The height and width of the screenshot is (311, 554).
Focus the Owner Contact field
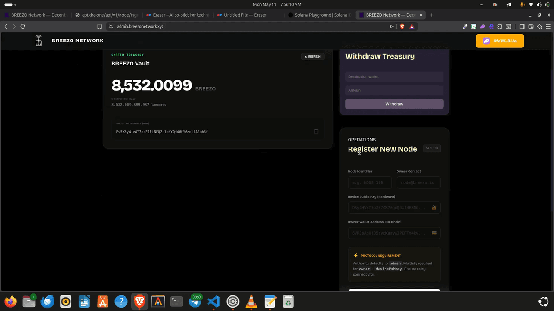pyautogui.click(x=419, y=182)
